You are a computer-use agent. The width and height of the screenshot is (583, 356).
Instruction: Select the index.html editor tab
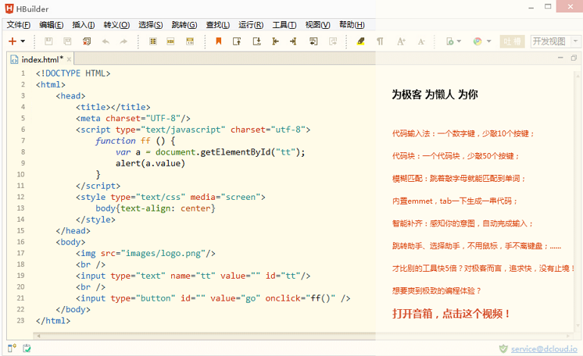pos(39,59)
